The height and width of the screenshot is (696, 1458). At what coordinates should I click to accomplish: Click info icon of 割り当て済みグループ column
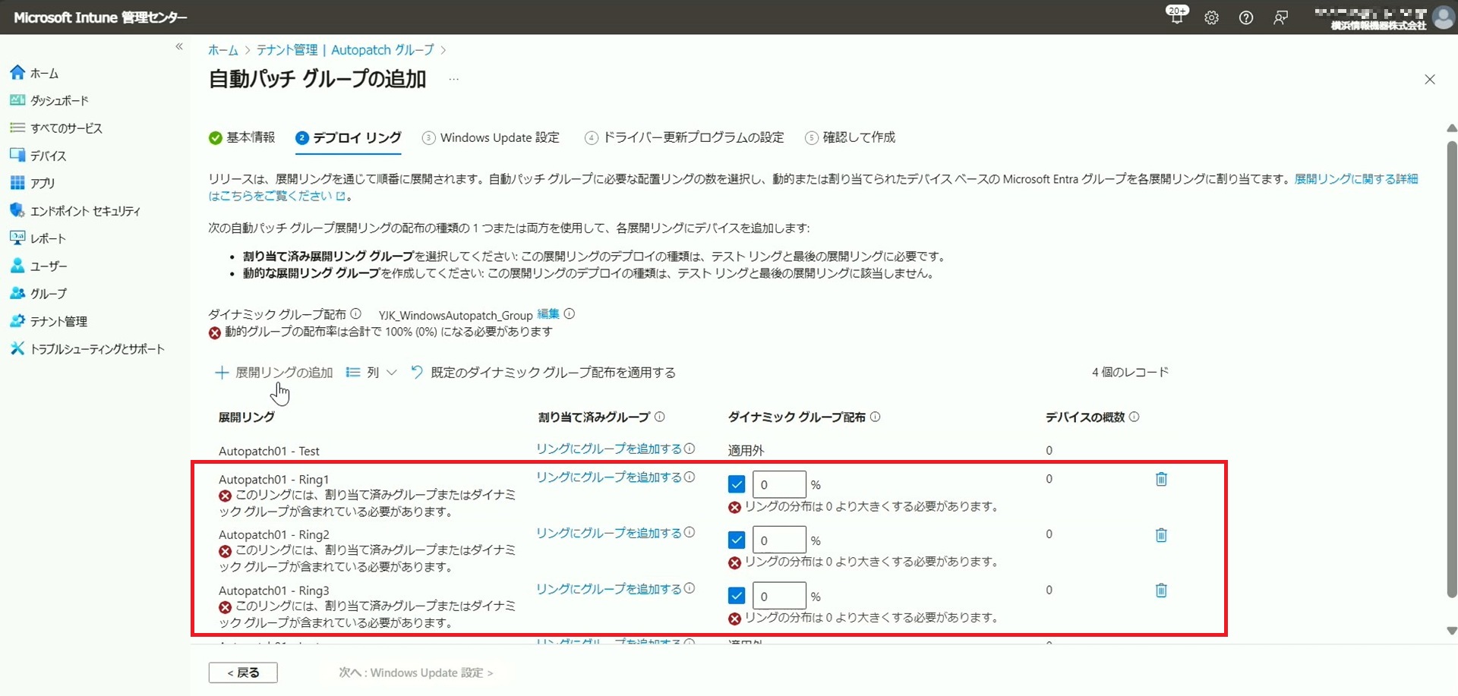pyautogui.click(x=660, y=417)
